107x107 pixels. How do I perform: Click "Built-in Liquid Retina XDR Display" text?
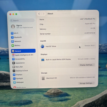coord(58,59)
